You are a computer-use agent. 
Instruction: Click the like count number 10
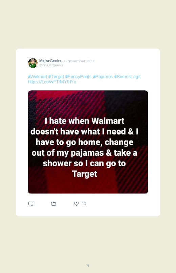(x=84, y=204)
